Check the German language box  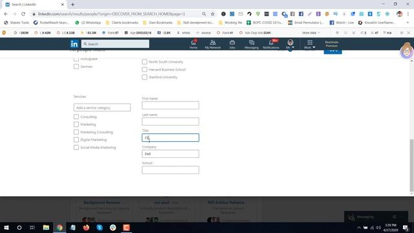point(76,67)
